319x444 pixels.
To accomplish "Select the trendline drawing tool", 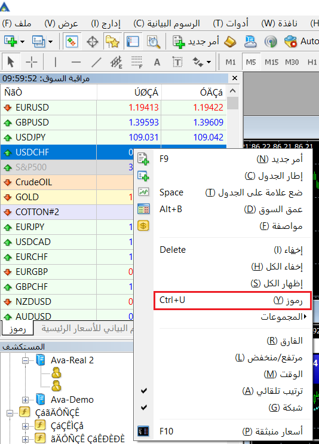I will (96, 62).
